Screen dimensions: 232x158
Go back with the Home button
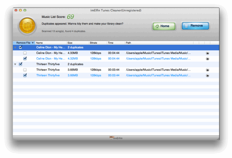click(164, 26)
